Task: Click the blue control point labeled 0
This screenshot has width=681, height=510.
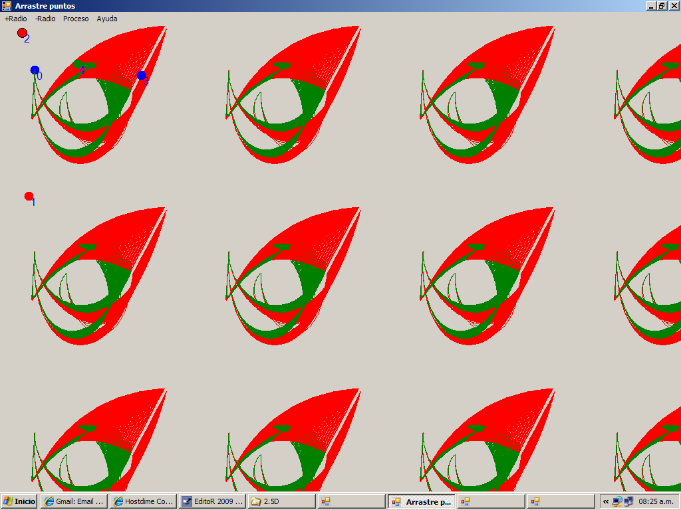Action: (x=35, y=70)
